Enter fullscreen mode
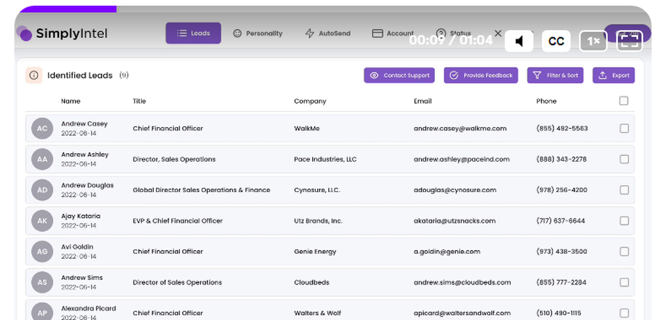The width and height of the screenshot is (655, 320). [x=629, y=41]
